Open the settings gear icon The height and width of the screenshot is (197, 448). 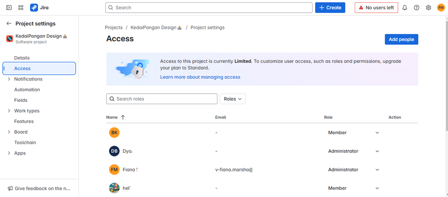click(428, 8)
